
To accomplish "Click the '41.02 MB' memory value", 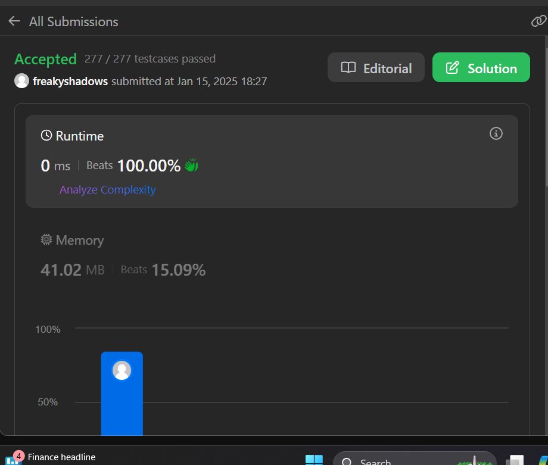I will (73, 270).
